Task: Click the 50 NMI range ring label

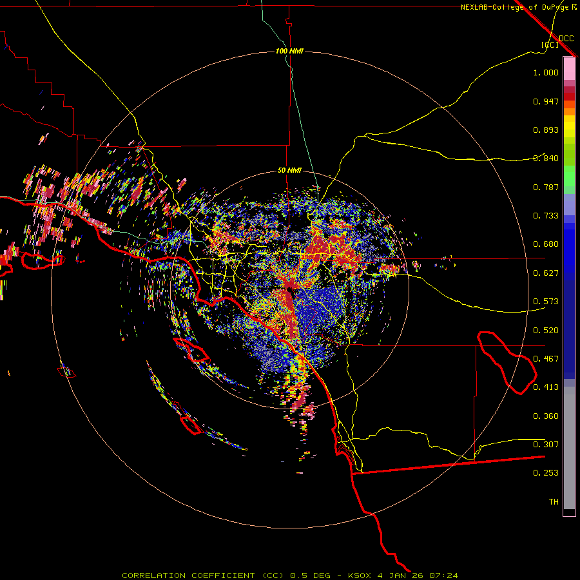Action: click(289, 170)
